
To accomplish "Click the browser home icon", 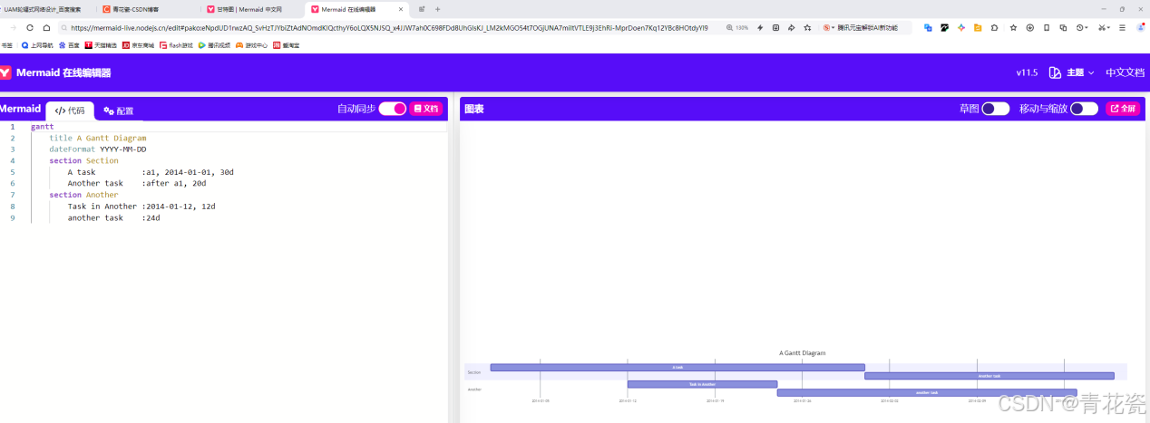I will (46, 27).
